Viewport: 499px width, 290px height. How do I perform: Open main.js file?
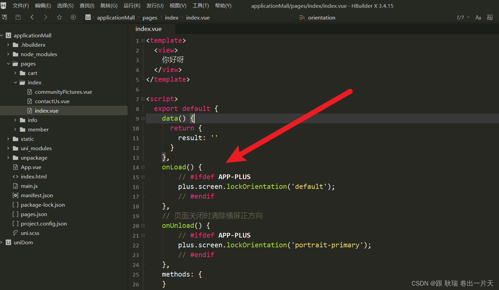coord(29,186)
